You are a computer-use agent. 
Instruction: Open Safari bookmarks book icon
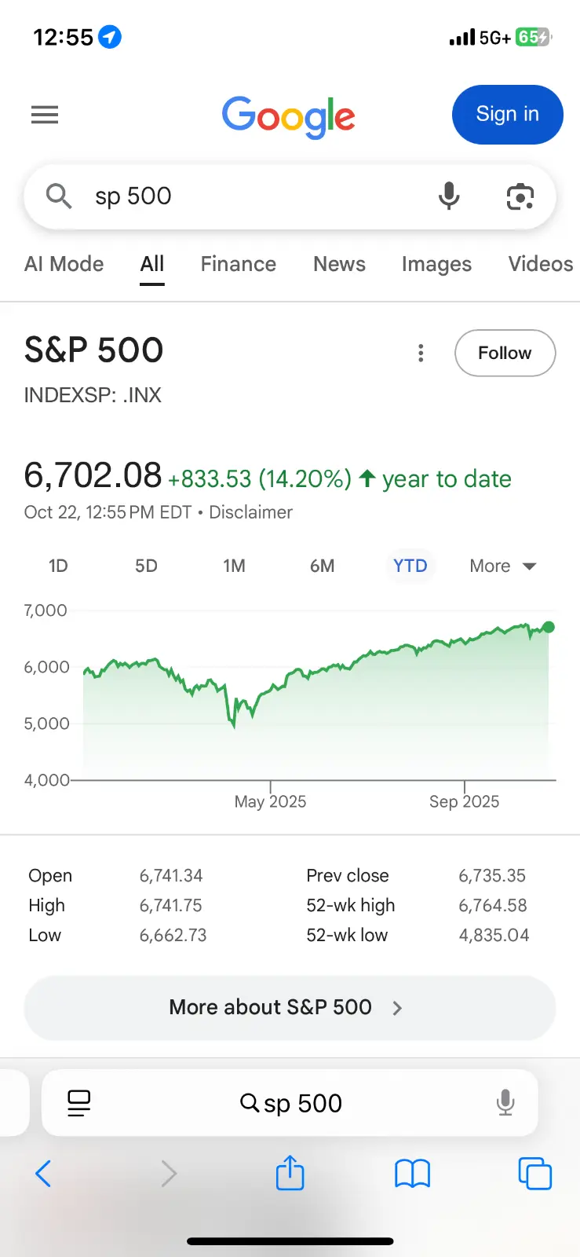point(412,1174)
